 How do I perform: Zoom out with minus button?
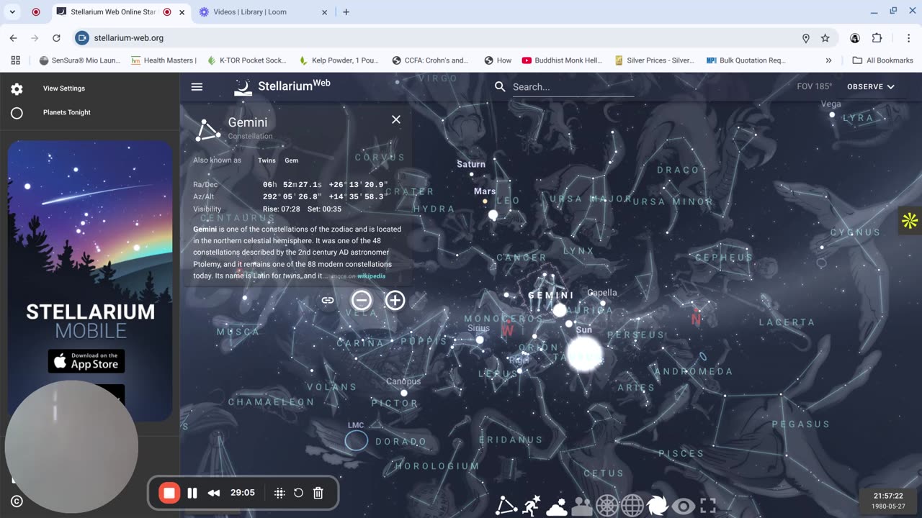(x=362, y=300)
